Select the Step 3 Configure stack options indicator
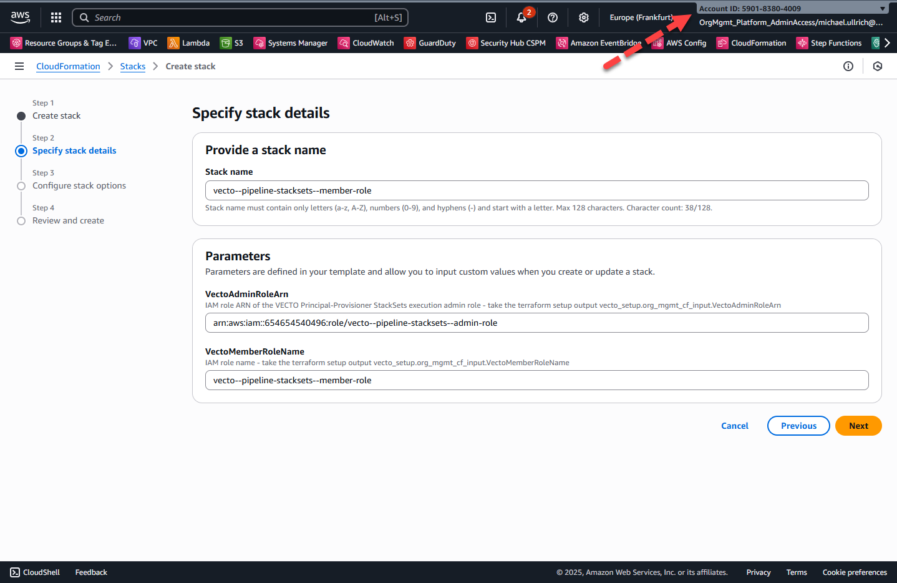This screenshot has height=583, width=897. [79, 185]
